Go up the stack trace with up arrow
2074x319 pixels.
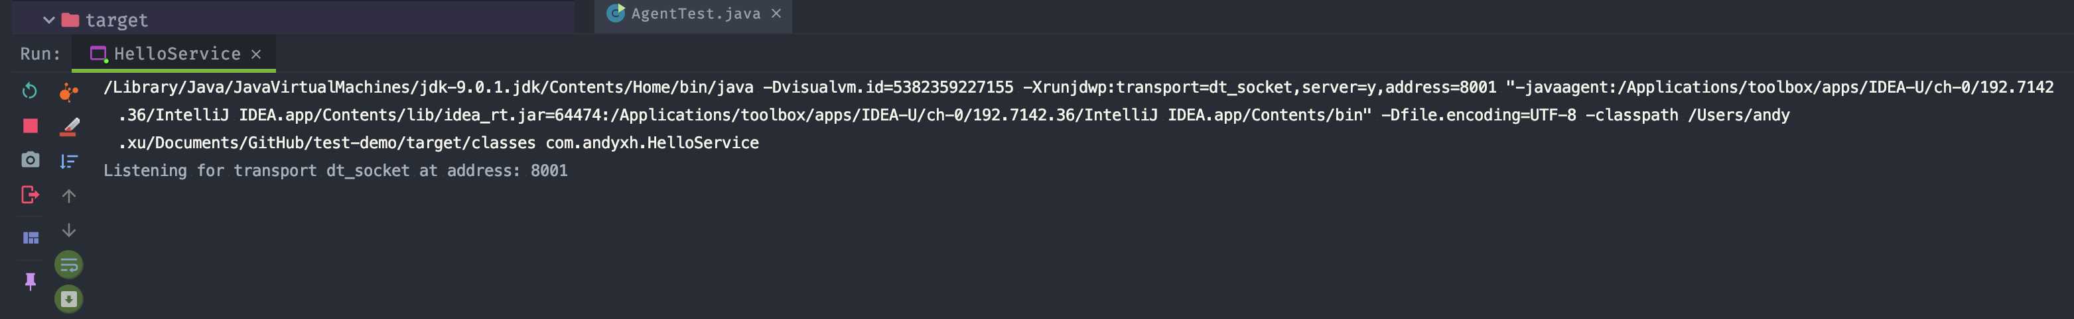(69, 196)
